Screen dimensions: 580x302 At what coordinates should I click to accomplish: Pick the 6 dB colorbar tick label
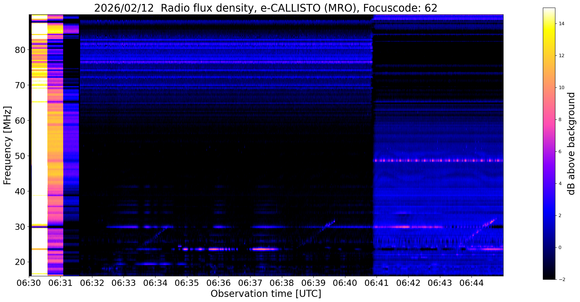click(560, 152)
